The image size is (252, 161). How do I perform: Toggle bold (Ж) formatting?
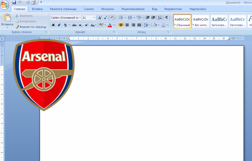coord(53,25)
